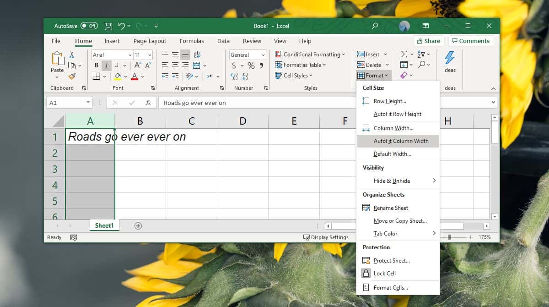This screenshot has width=549, height=307.
Task: Open the Arial font name dropdown
Action: 130,55
